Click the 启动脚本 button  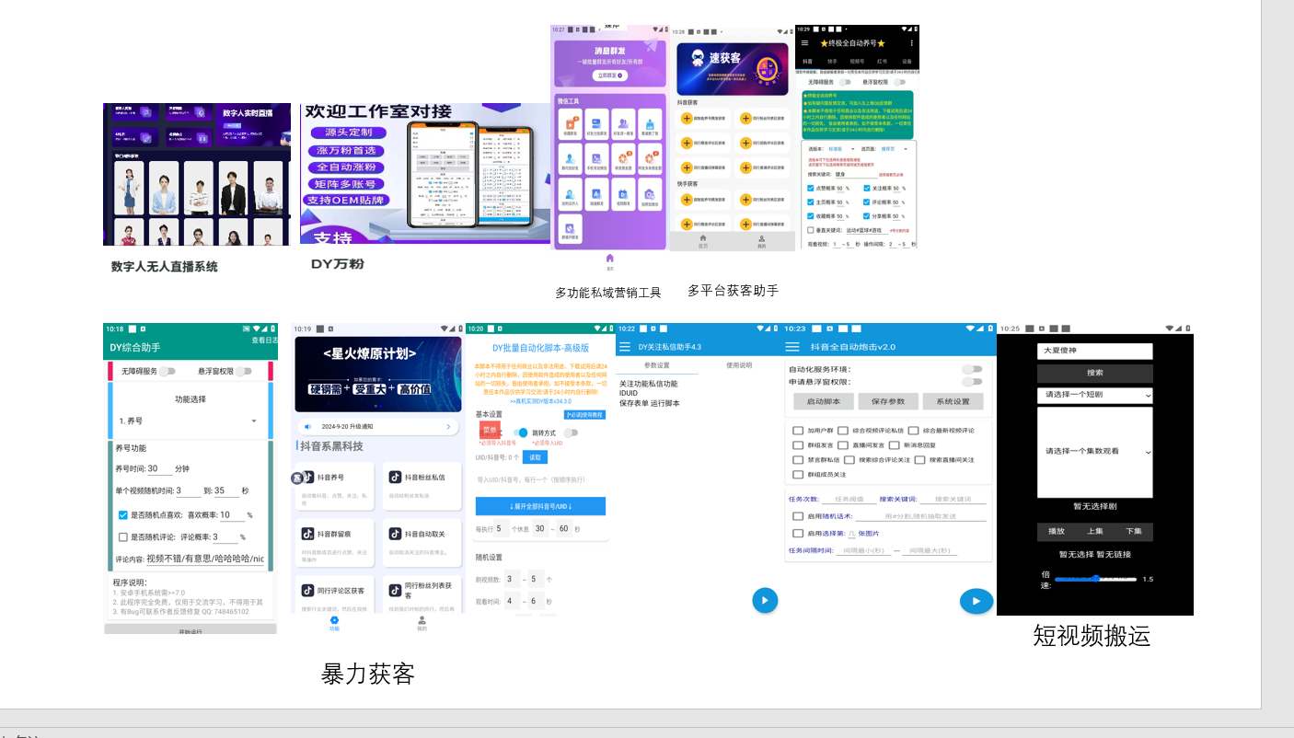[x=823, y=400]
